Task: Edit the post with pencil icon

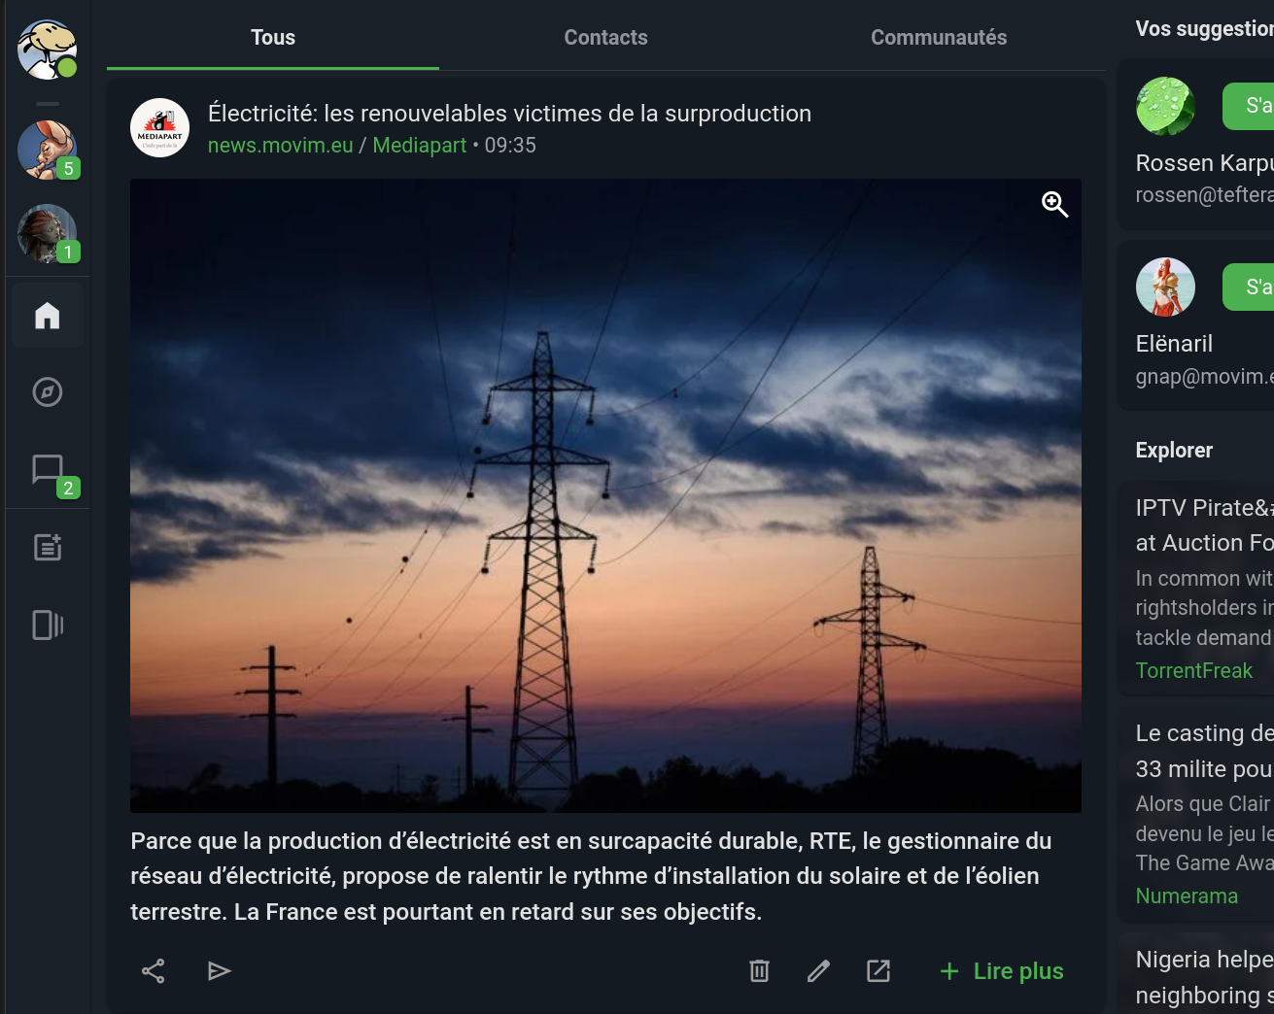Action: [x=818, y=971]
